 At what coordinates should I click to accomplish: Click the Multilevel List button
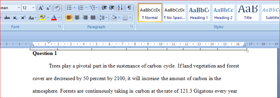click(94, 8)
